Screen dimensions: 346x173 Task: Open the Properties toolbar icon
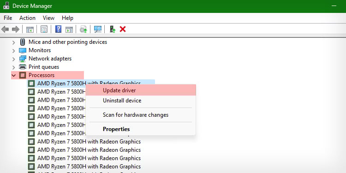[x=44, y=29]
